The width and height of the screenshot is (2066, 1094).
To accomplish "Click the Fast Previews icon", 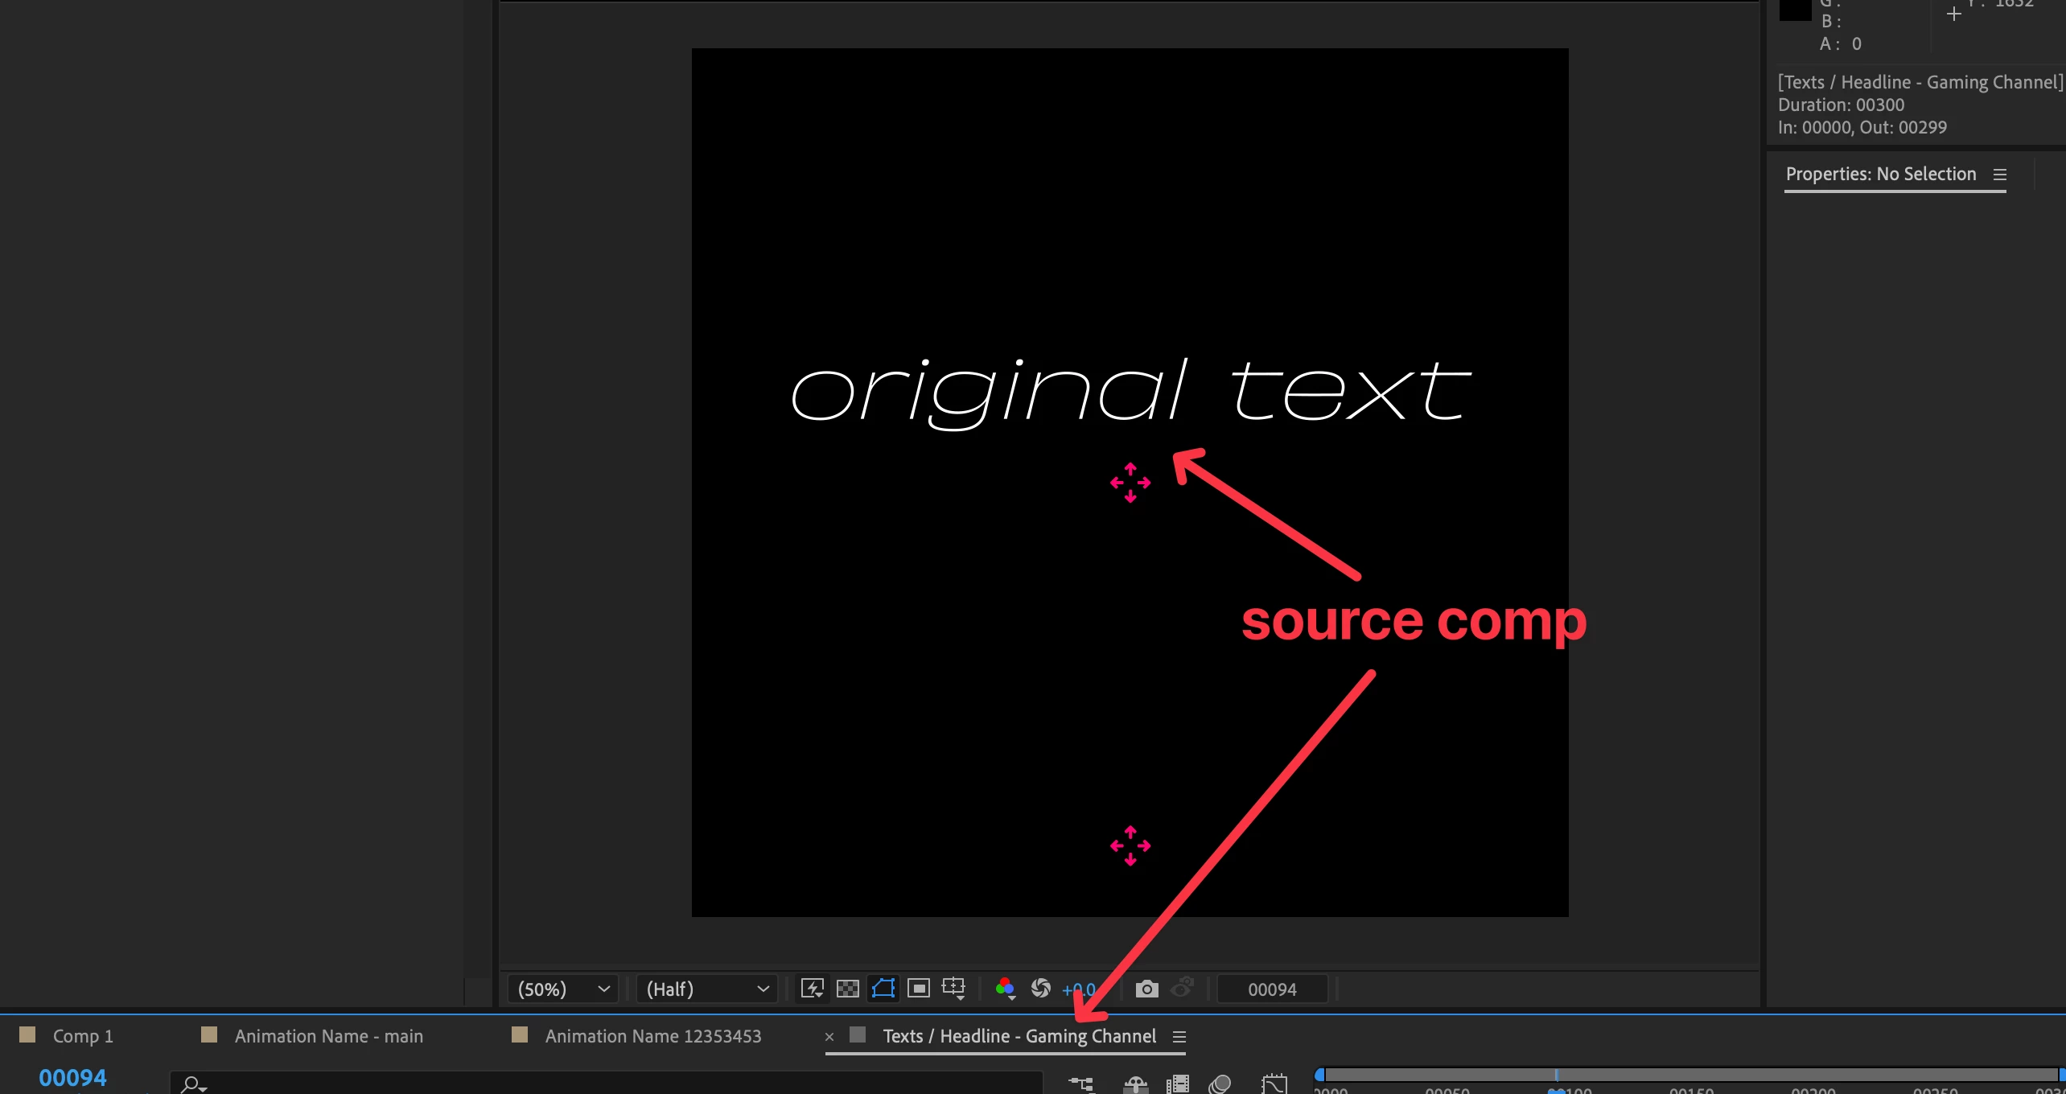I will click(x=813, y=989).
